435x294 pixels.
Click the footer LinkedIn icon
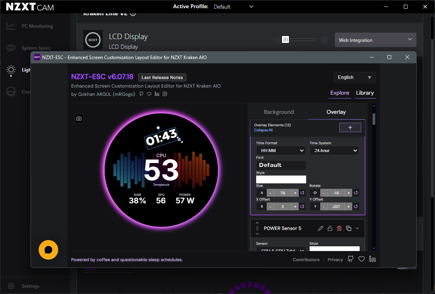point(372,259)
